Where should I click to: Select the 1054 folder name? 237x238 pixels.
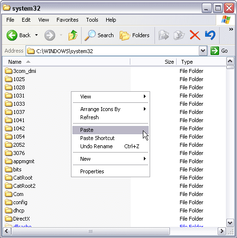pyautogui.click(x=19, y=137)
